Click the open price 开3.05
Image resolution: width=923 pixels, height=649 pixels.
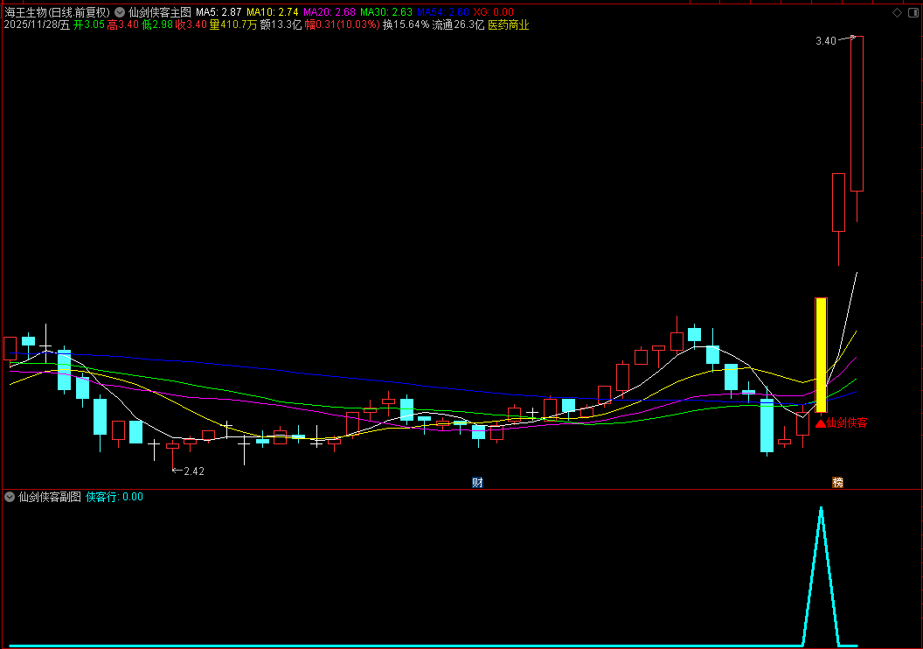pyautogui.click(x=88, y=24)
